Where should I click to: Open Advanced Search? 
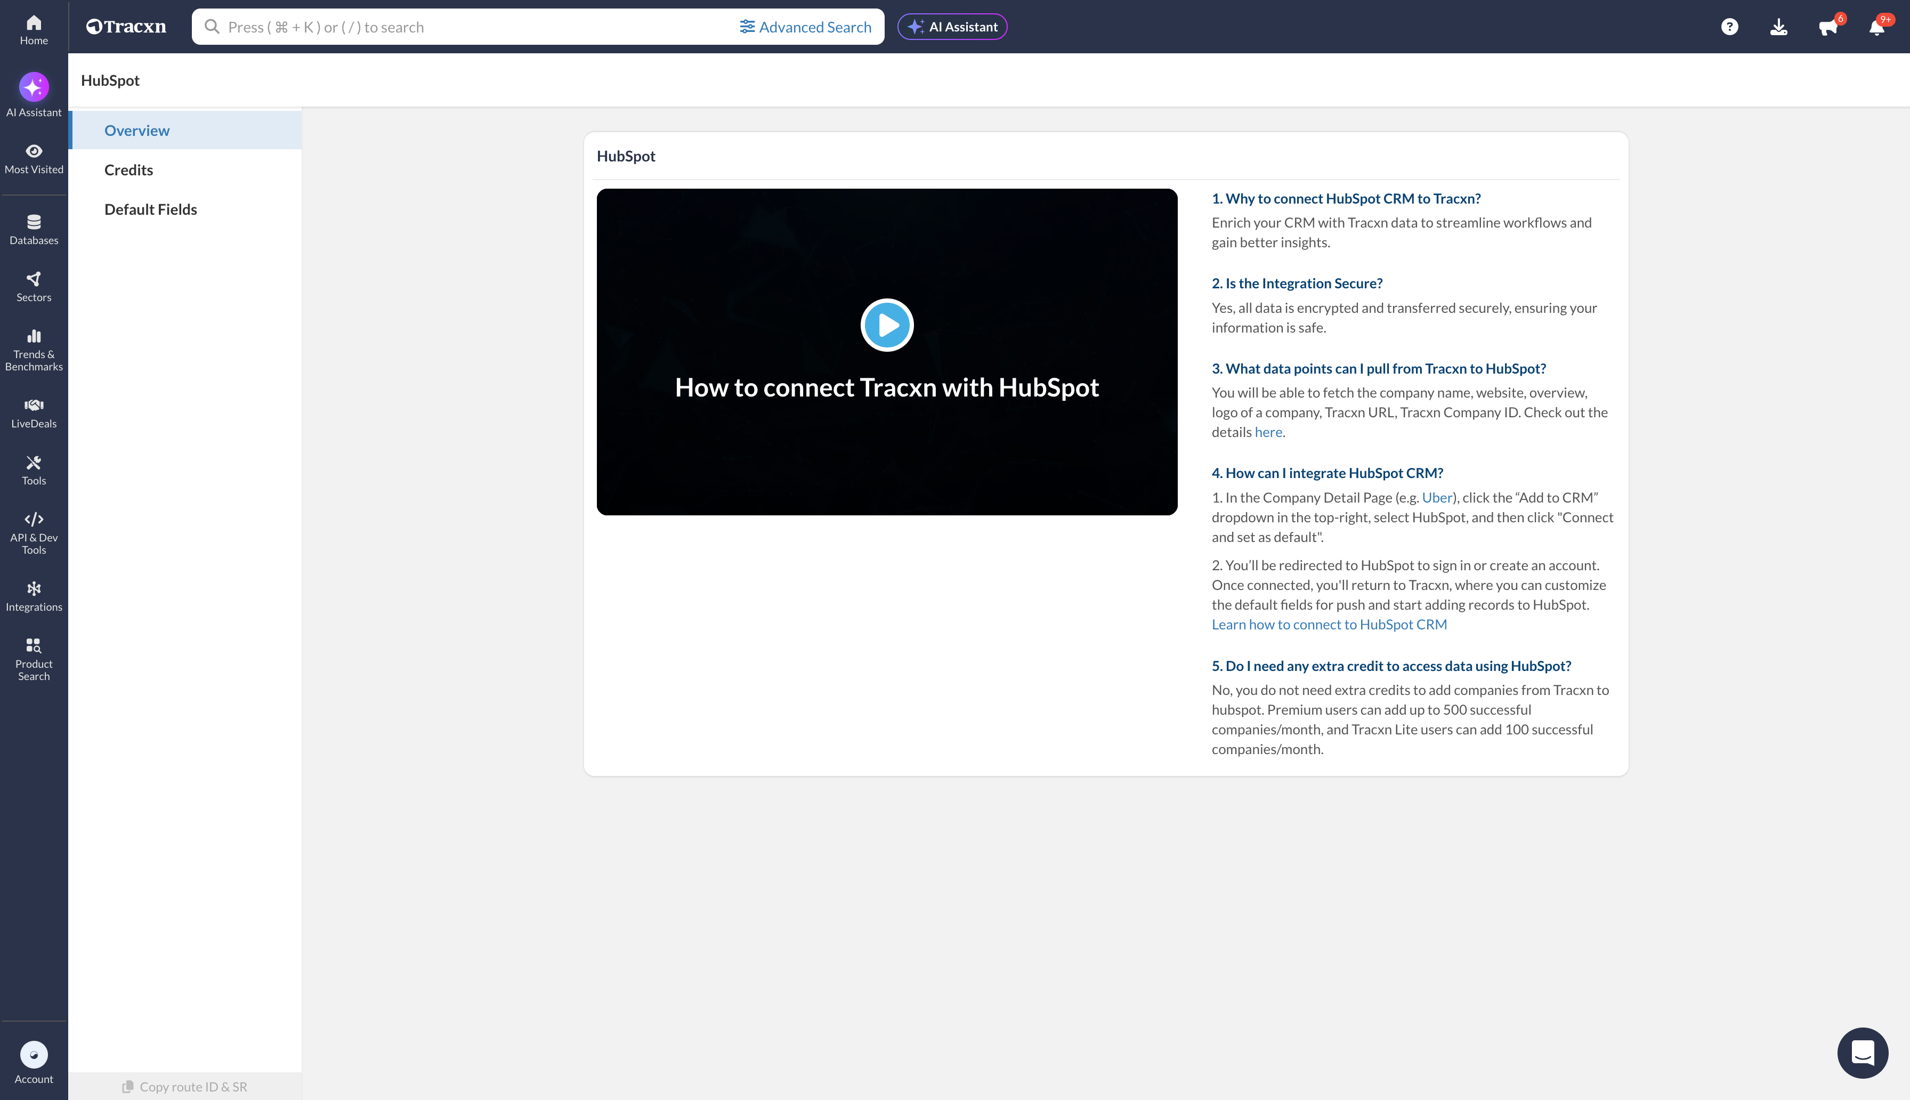point(805,27)
